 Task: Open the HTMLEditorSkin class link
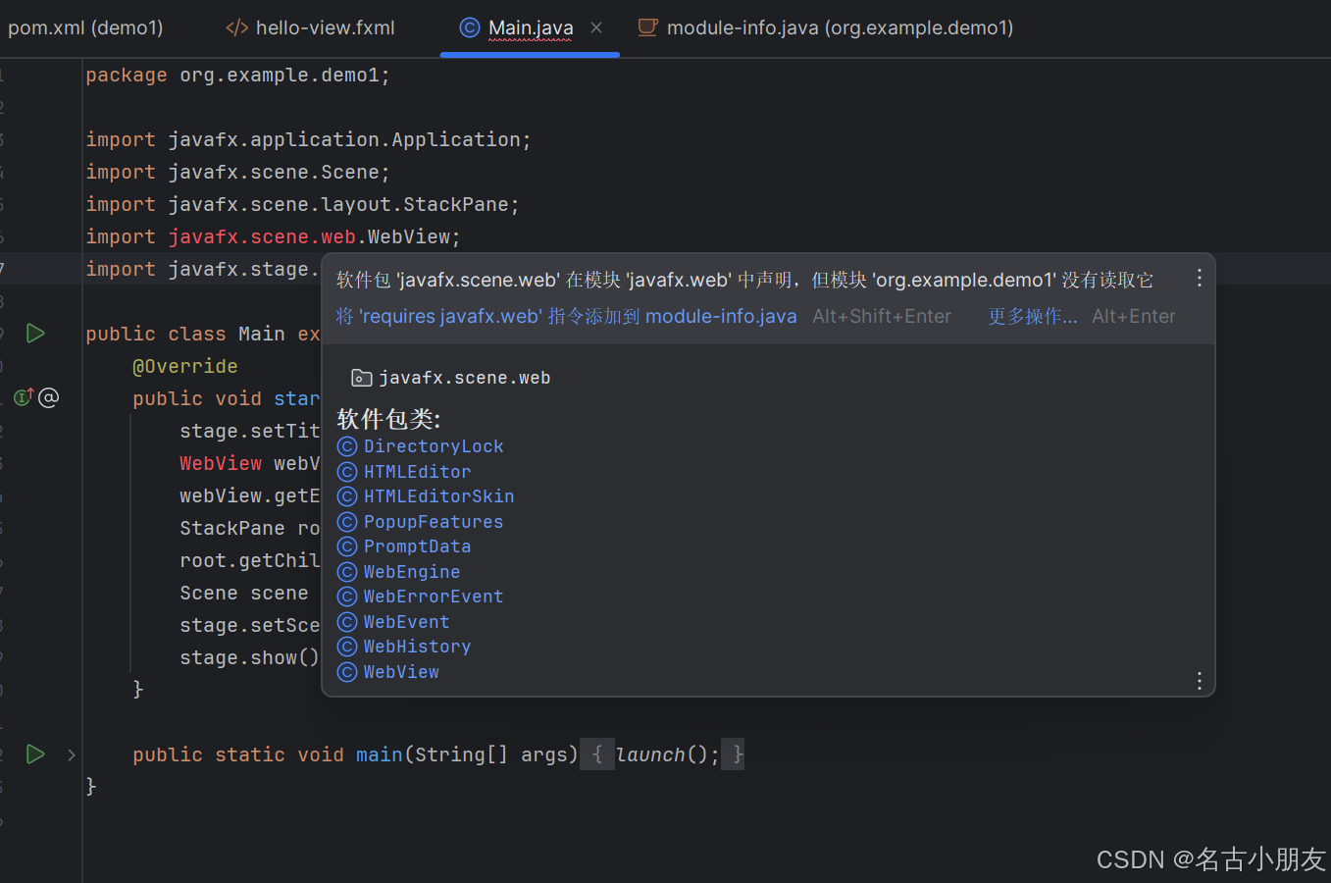(438, 496)
